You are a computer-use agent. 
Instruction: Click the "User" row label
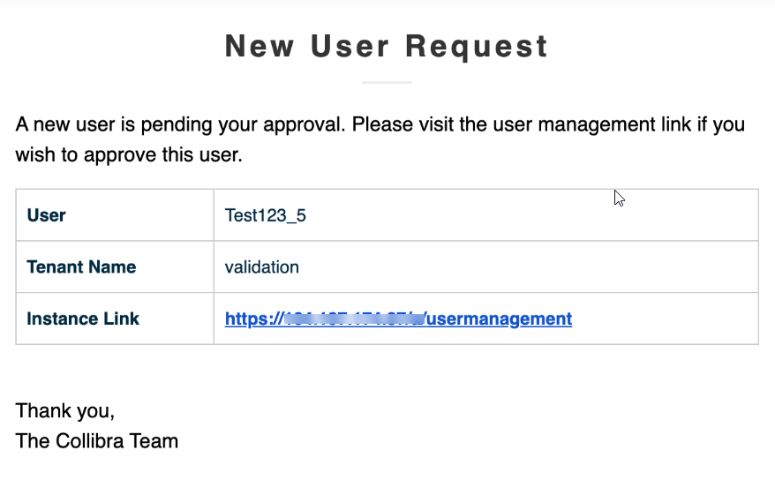click(x=47, y=215)
